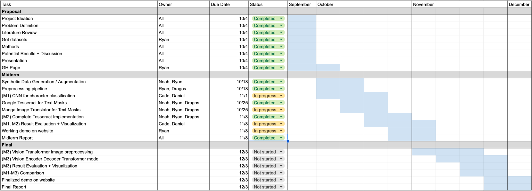The image size is (532, 191).
Task: Select the Midterm section row label
Action: tap(79, 75)
